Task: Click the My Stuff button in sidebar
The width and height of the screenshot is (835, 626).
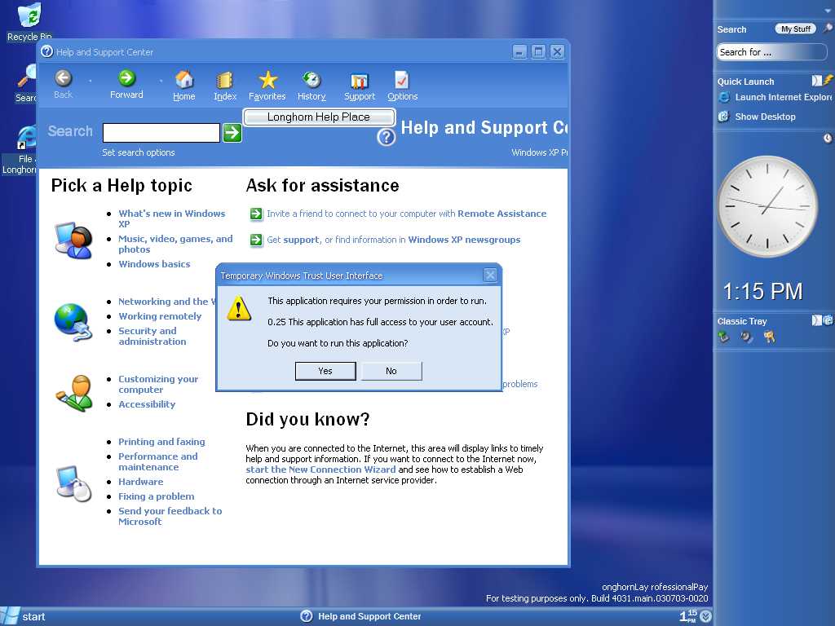Action: click(796, 29)
